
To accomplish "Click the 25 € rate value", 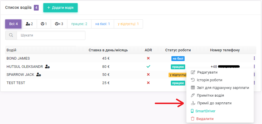I will point(106,83).
